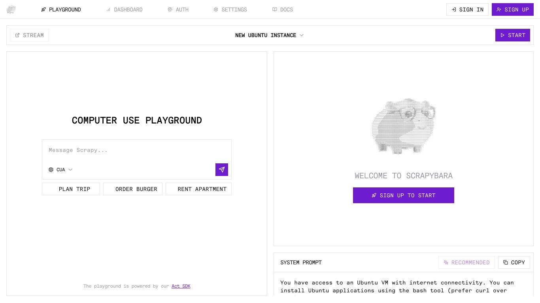Follow the Act SDK link
Screen dimensions: 540x303
click(181, 286)
